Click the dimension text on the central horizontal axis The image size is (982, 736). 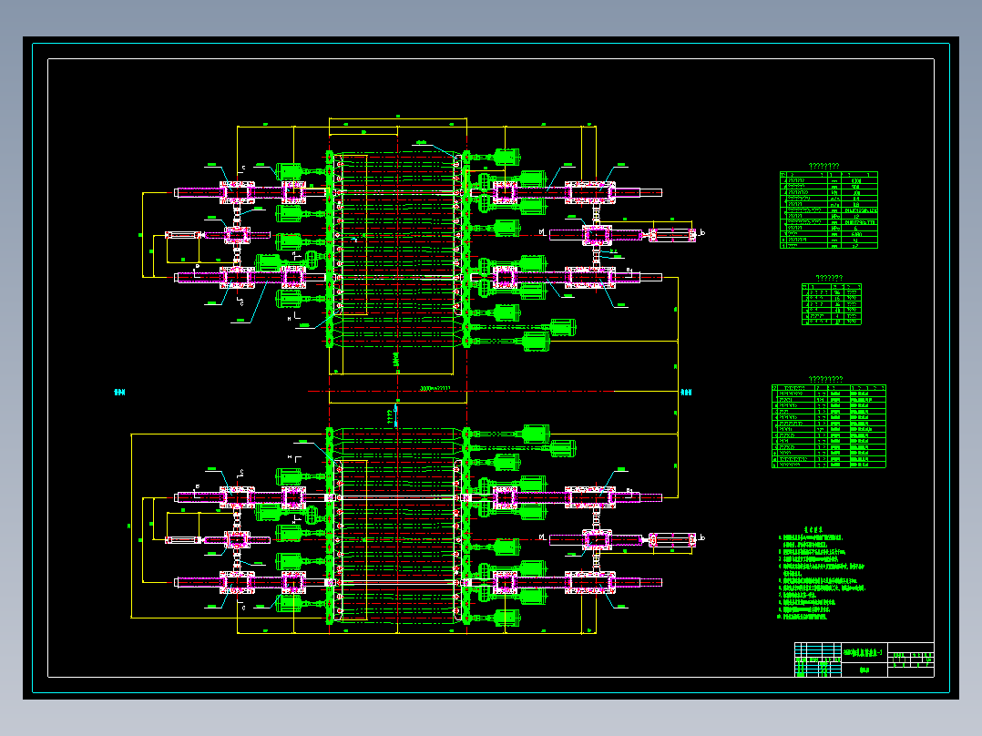point(435,388)
